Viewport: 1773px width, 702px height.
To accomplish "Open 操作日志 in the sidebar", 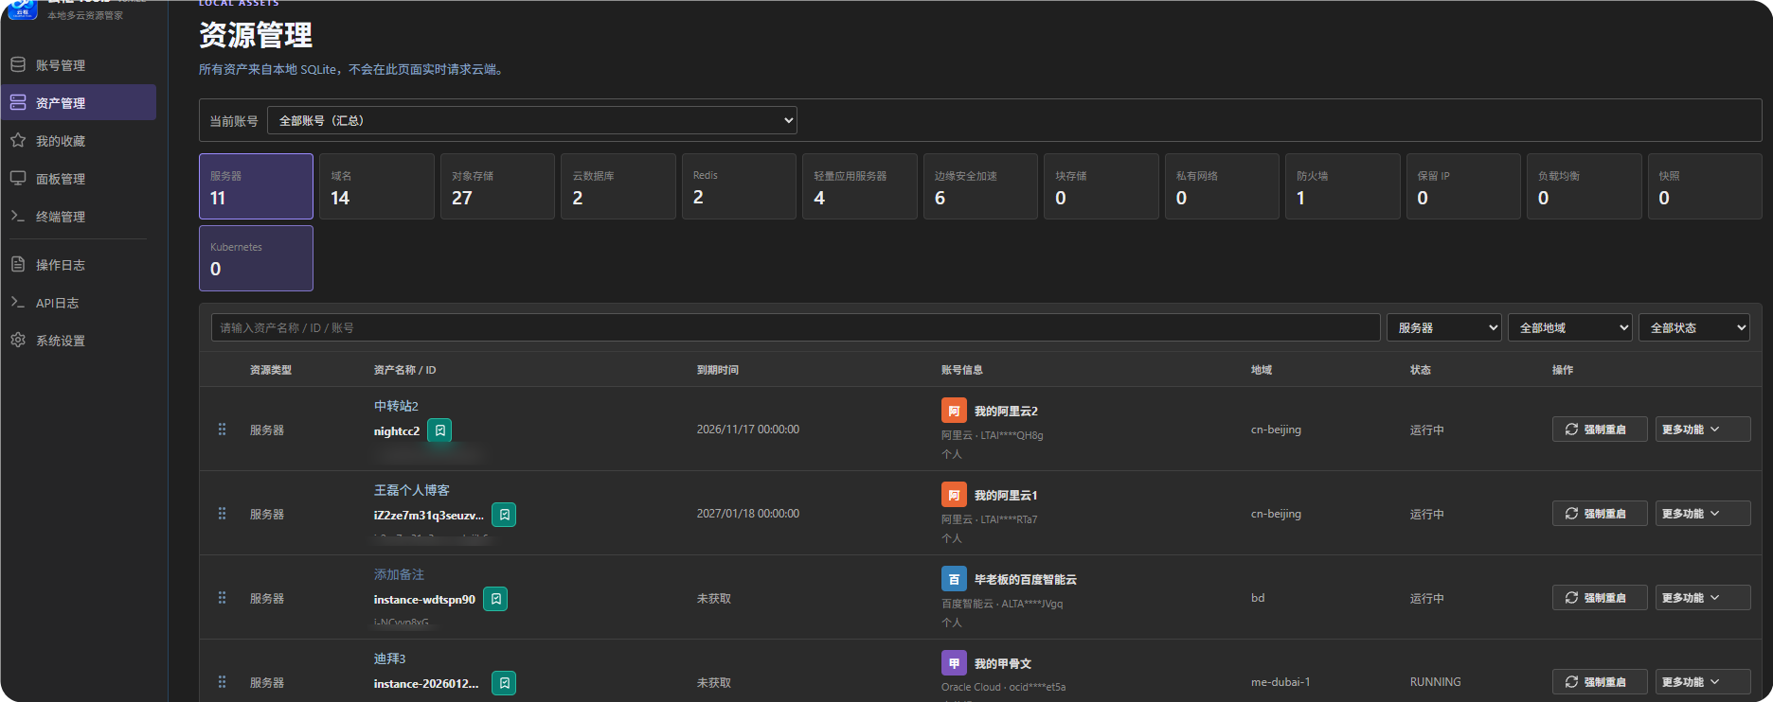I will pyautogui.click(x=79, y=265).
